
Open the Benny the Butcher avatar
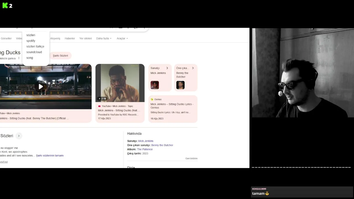click(180, 85)
